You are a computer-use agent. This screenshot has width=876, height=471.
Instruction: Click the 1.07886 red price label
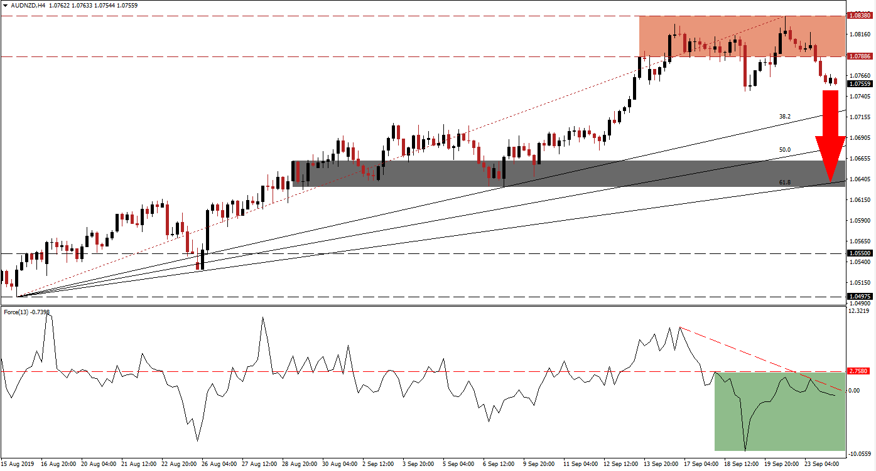[x=858, y=56]
